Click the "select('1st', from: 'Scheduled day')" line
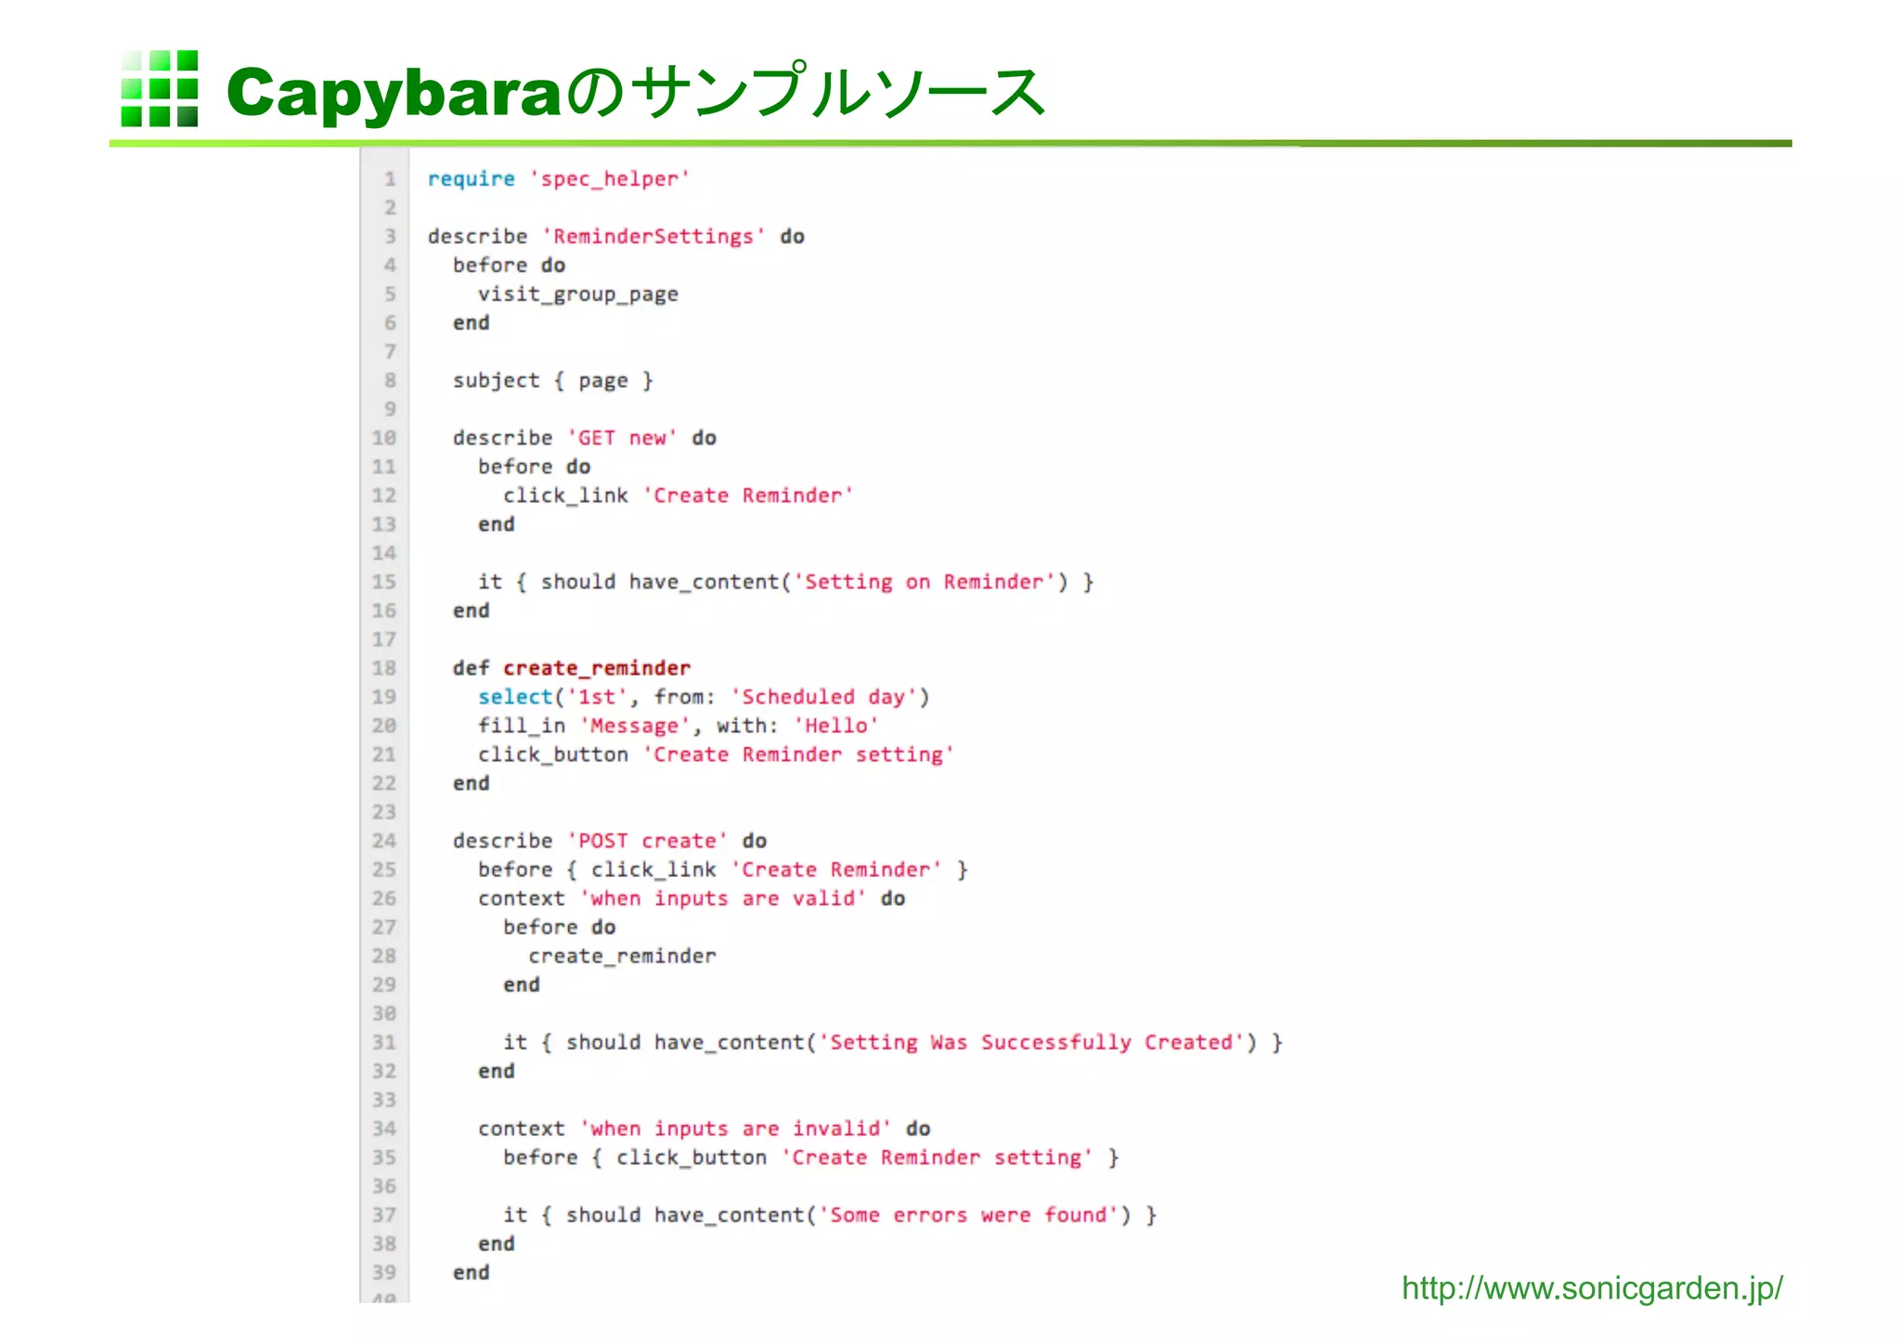This screenshot has width=1901, height=1343. pyautogui.click(x=704, y=697)
